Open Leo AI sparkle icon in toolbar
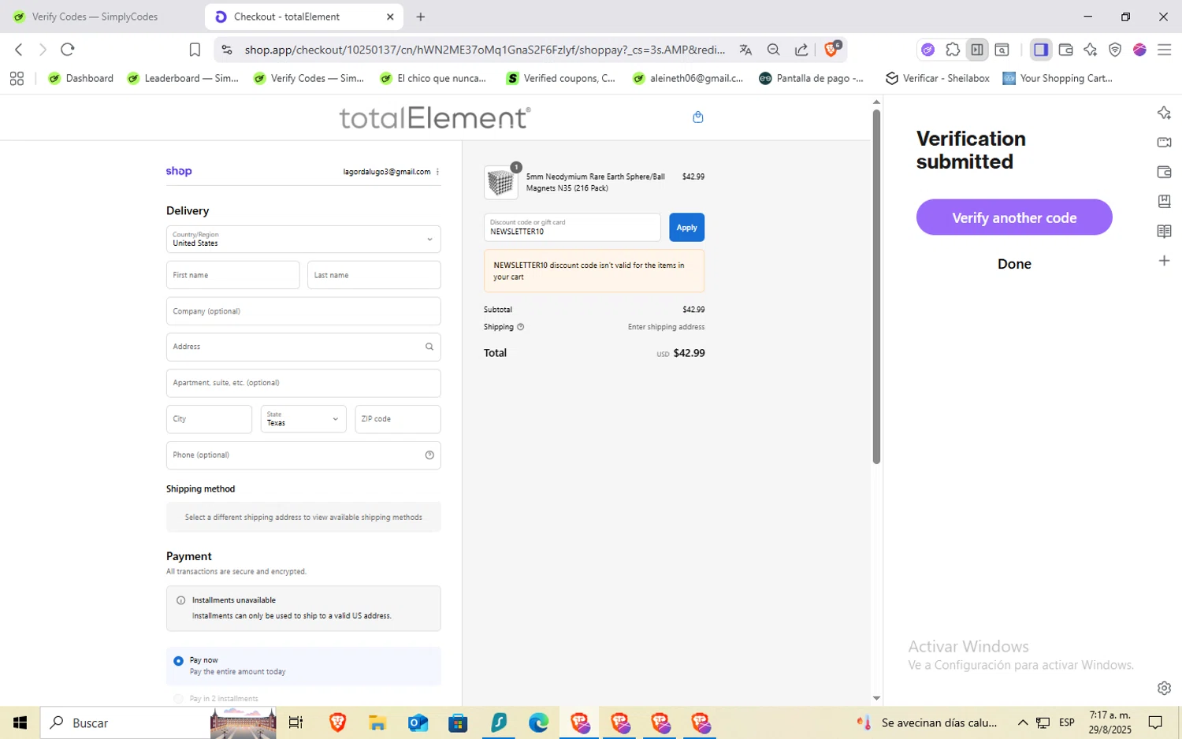The width and height of the screenshot is (1182, 739). tap(1091, 50)
